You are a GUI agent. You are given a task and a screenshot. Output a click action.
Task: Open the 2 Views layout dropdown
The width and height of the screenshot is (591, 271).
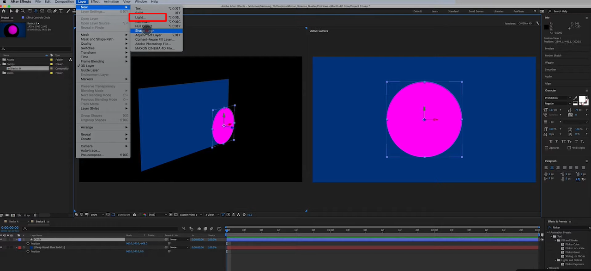[x=212, y=215]
